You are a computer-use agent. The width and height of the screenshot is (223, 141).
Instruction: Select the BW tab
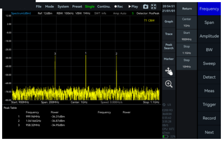coord(209,50)
